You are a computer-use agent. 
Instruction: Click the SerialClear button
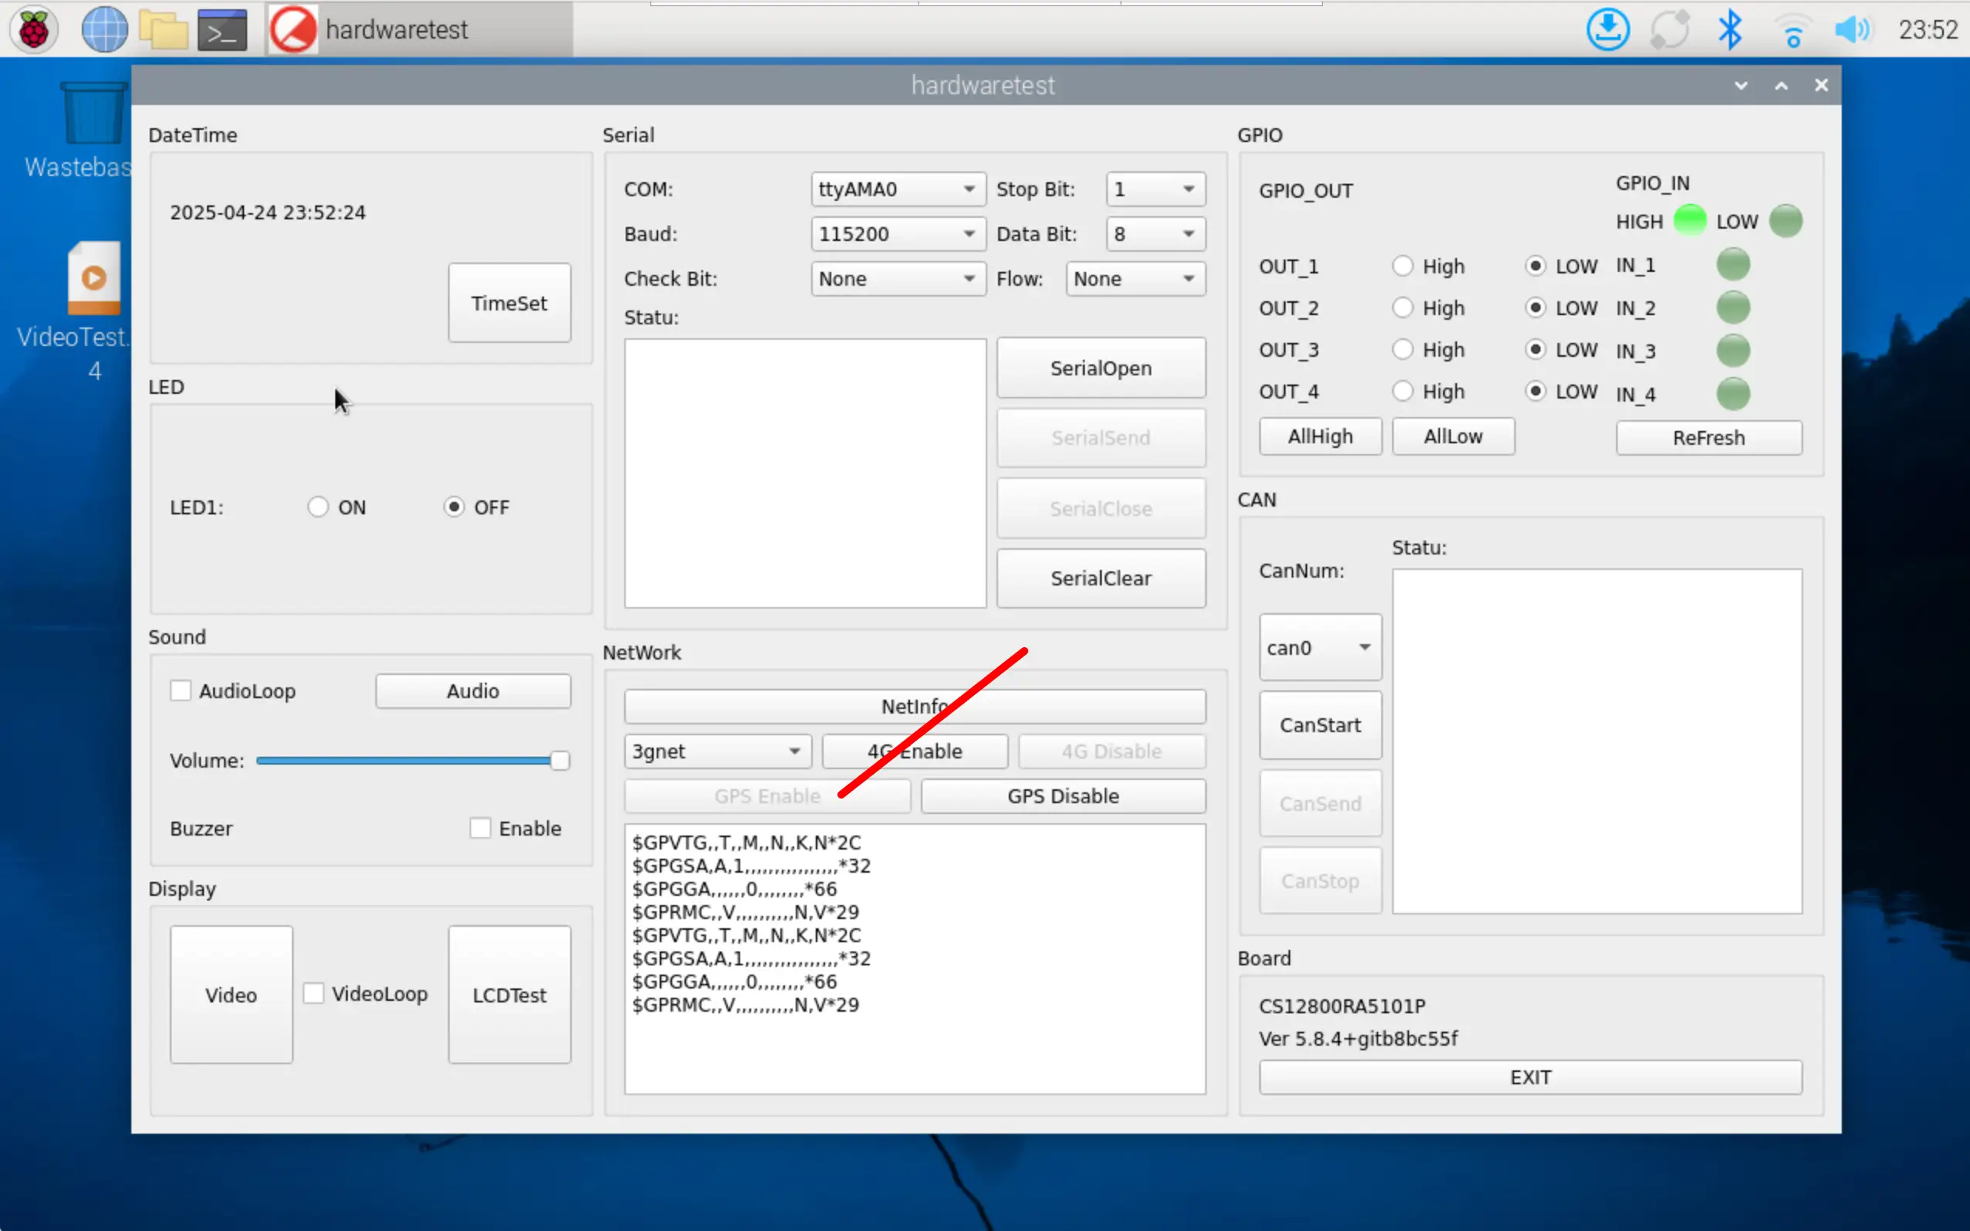(x=1100, y=578)
